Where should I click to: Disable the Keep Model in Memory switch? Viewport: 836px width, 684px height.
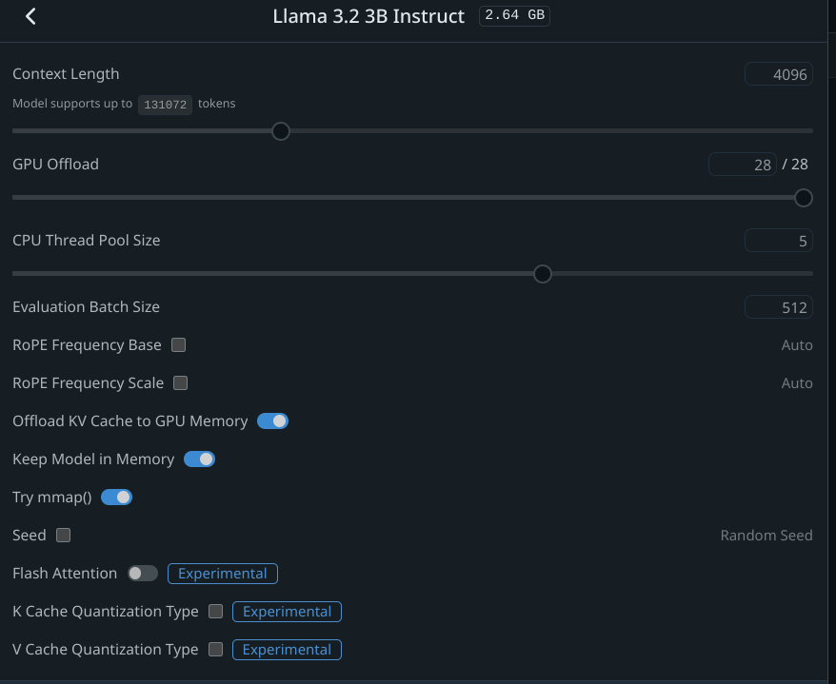coord(199,459)
